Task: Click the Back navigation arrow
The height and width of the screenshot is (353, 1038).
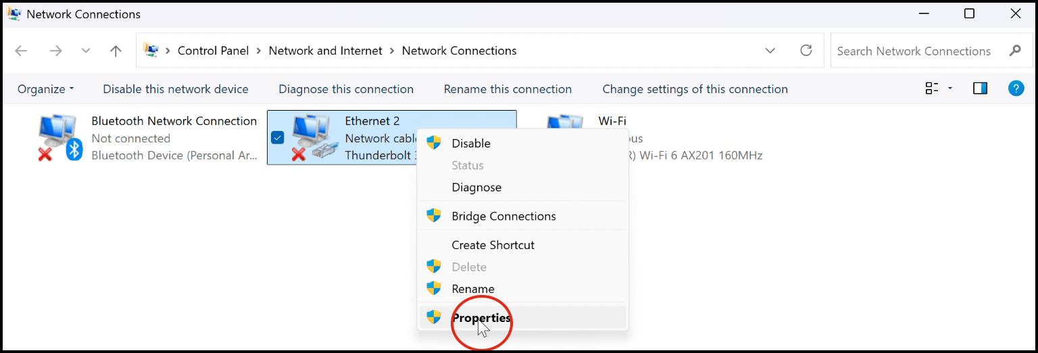Action: pos(21,51)
